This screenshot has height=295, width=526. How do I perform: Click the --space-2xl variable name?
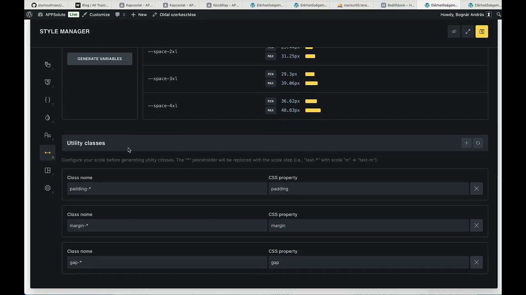coord(163,52)
